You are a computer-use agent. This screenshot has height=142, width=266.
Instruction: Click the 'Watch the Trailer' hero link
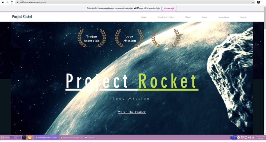(132, 112)
